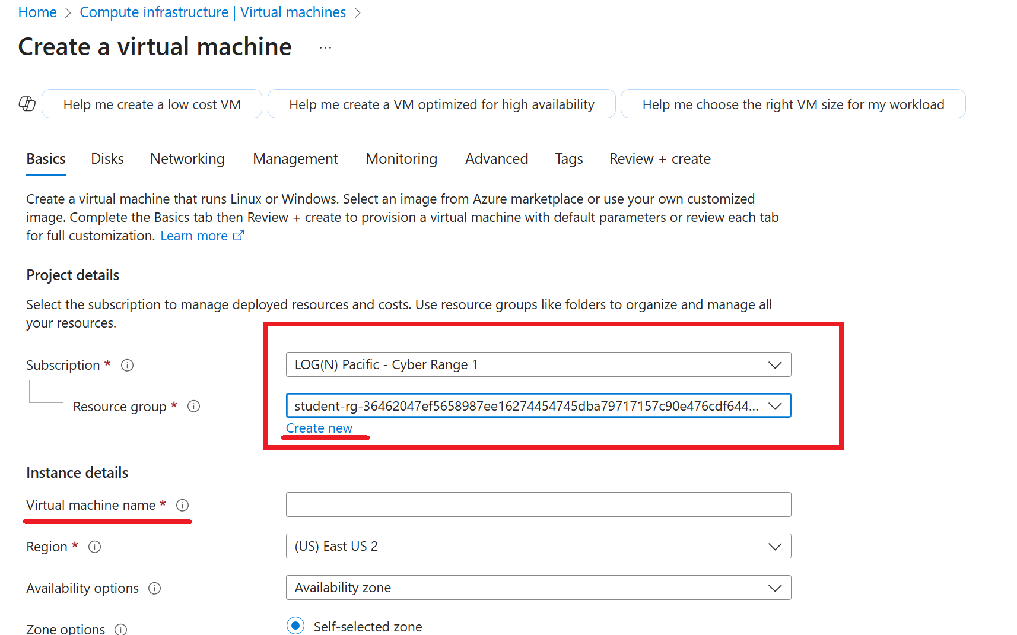The width and height of the screenshot is (1017, 635).
Task: Click the Resource group info icon
Action: pos(193,407)
